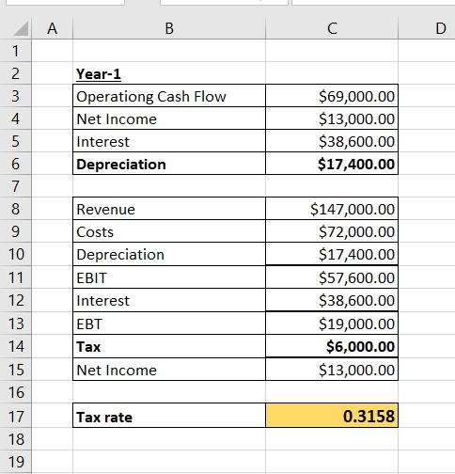Screen dimensions: 455x474
Task: Click the Tax rate label cell
Action: pyautogui.click(x=169, y=416)
